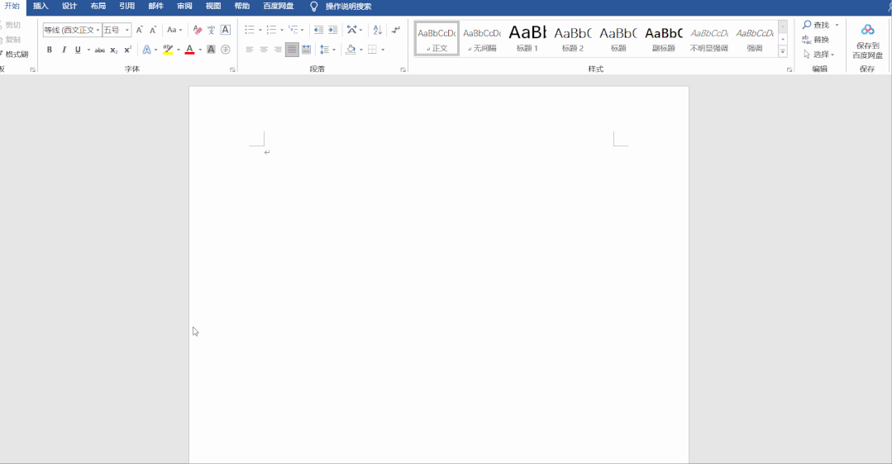Open the 审阅 (Review) ribbon tab

[x=184, y=6]
